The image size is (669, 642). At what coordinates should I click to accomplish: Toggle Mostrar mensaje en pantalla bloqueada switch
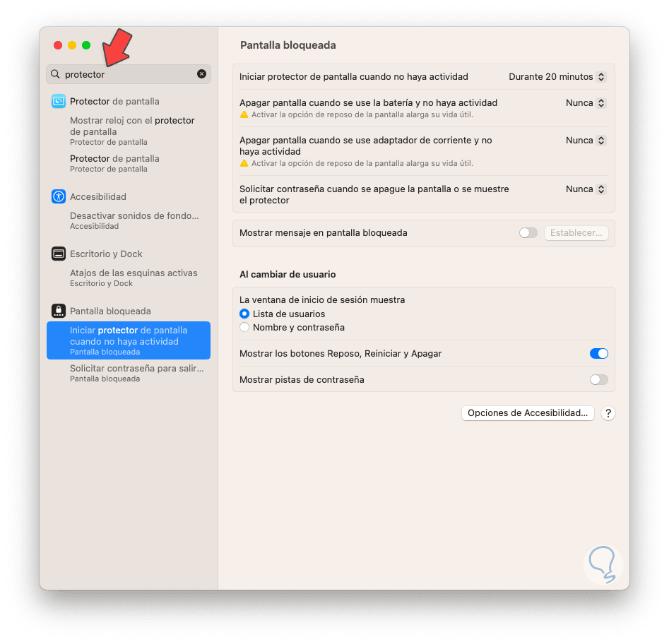coord(528,233)
